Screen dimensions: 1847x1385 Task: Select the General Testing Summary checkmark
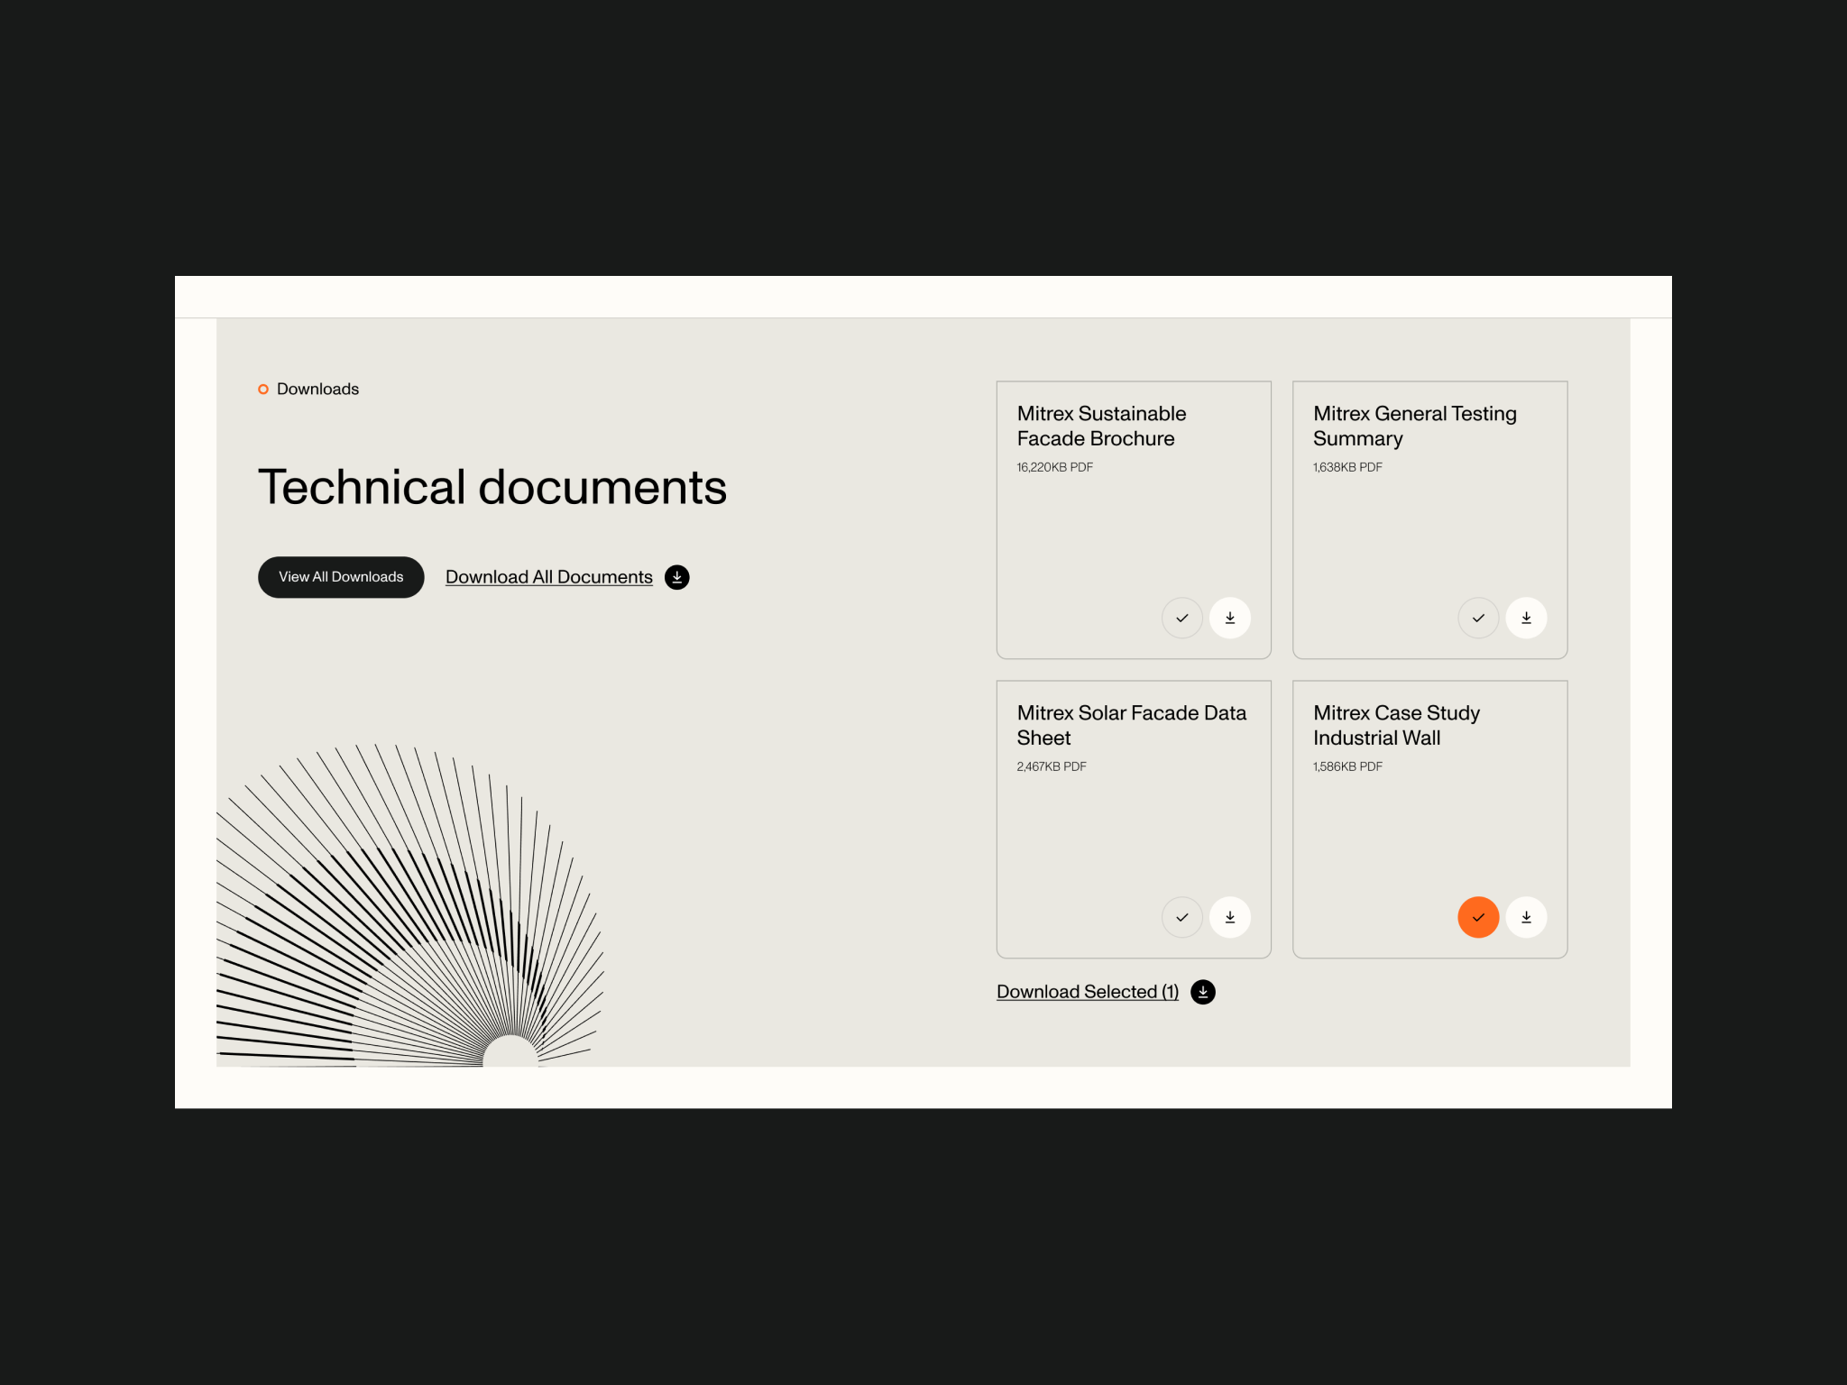click(x=1478, y=618)
